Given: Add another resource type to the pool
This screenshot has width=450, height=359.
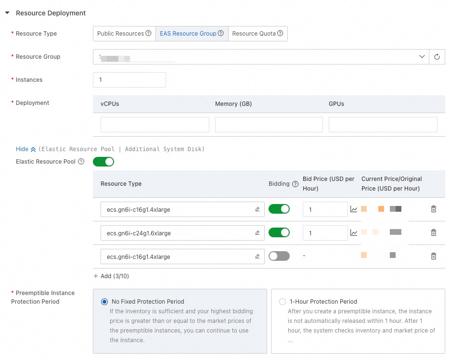Looking at the screenshot, I should [111, 276].
